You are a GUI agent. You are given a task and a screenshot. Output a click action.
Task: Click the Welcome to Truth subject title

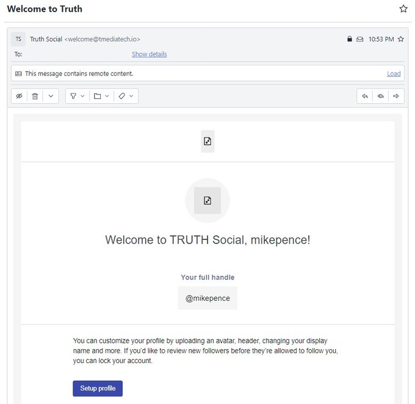tap(45, 9)
